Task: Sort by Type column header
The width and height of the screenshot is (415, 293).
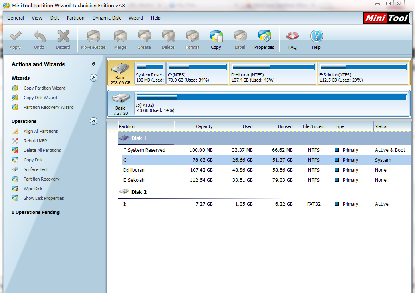Action: point(353,126)
